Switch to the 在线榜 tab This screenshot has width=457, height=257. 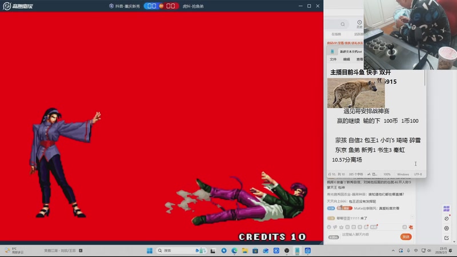pyautogui.click(x=336, y=34)
